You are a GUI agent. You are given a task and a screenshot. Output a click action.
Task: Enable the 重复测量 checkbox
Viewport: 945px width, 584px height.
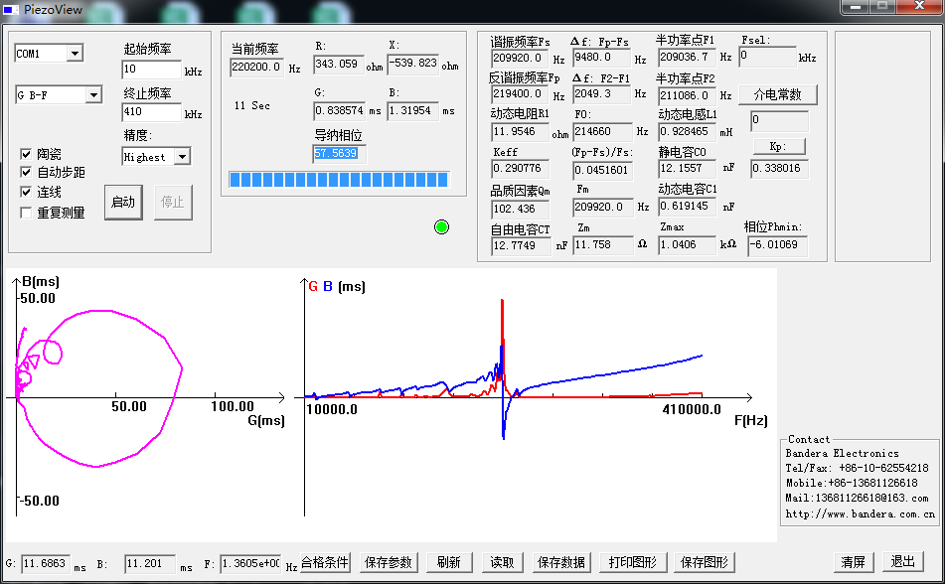(26, 213)
